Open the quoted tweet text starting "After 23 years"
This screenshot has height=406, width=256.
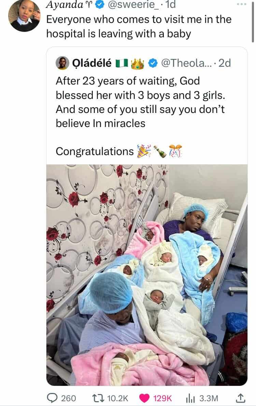coord(140,102)
